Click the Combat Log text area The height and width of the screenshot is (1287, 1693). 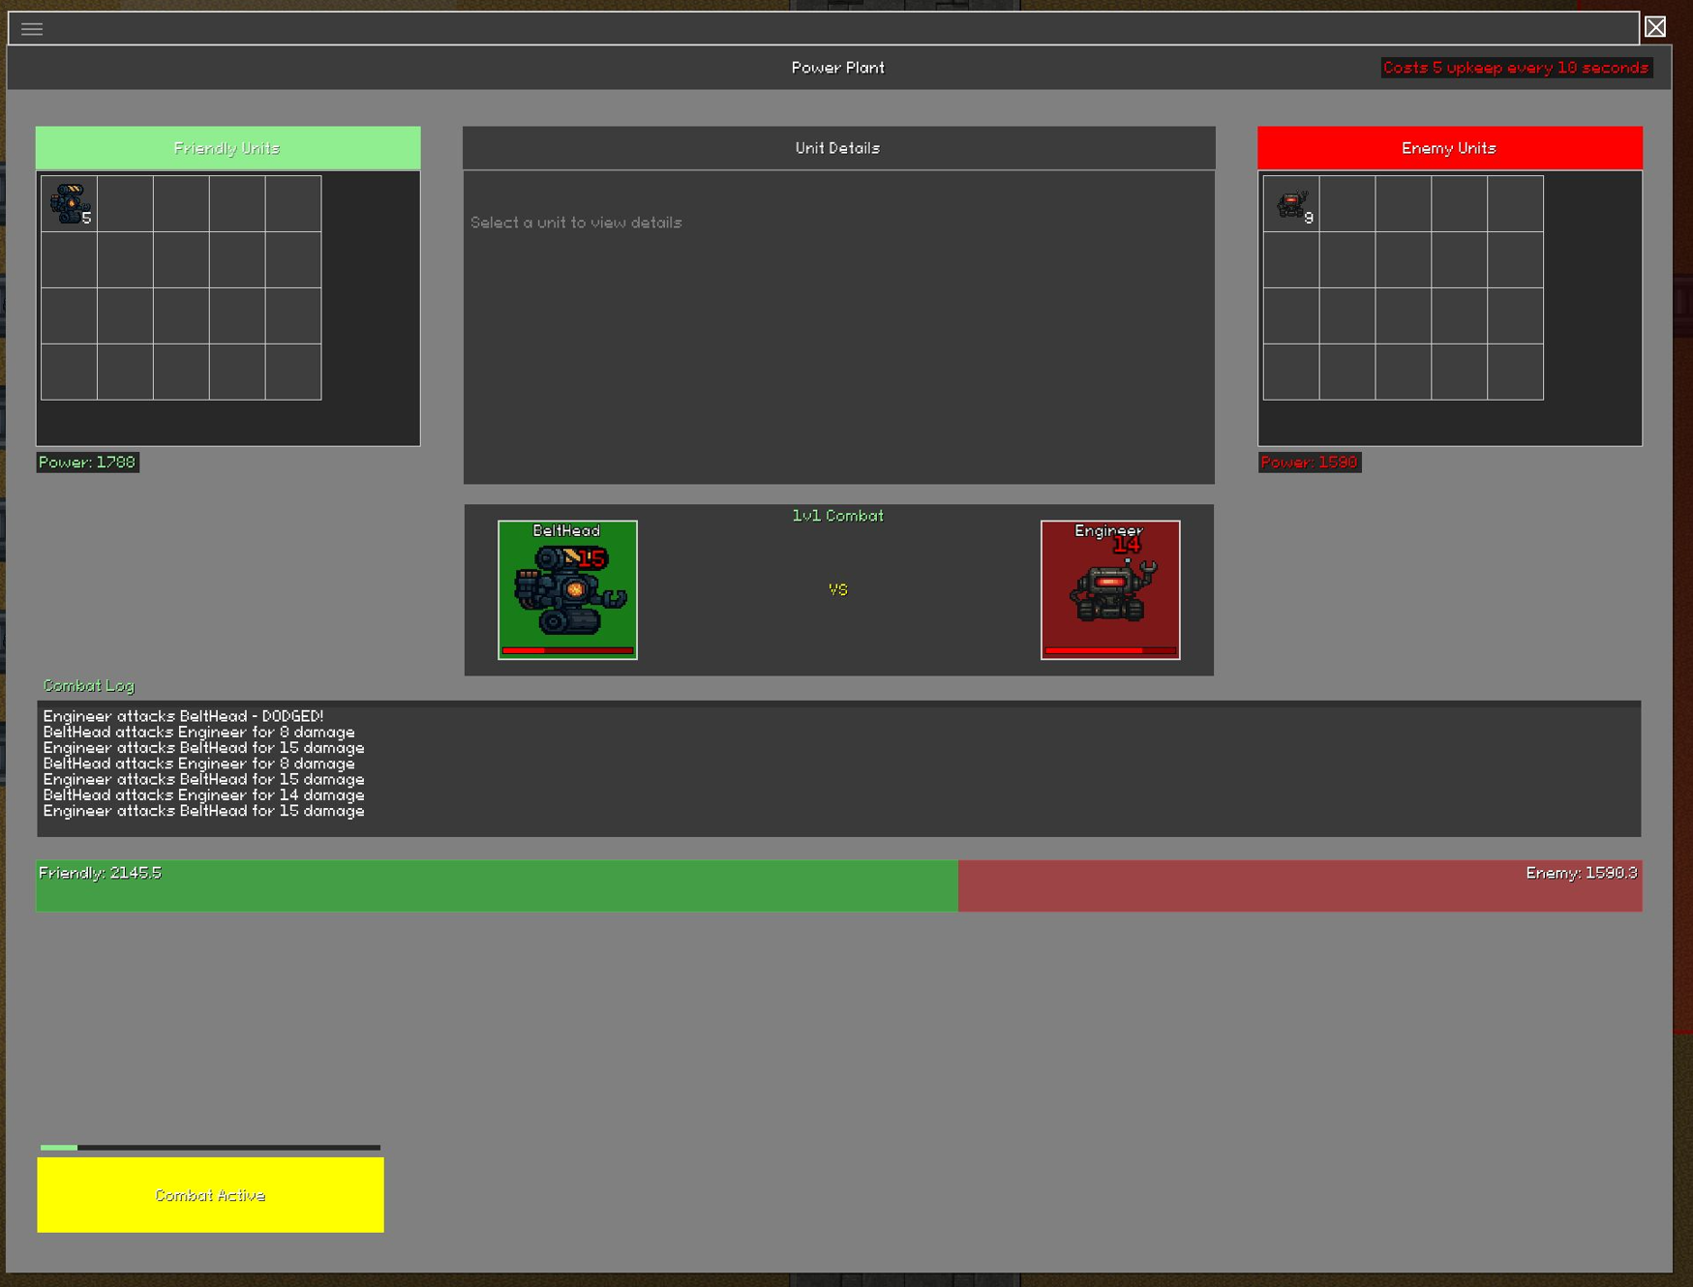[838, 768]
